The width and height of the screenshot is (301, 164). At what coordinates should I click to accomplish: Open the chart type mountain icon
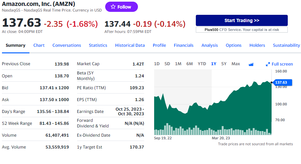click(x=251, y=65)
